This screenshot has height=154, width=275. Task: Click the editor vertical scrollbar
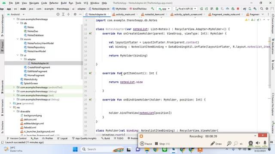269,63
